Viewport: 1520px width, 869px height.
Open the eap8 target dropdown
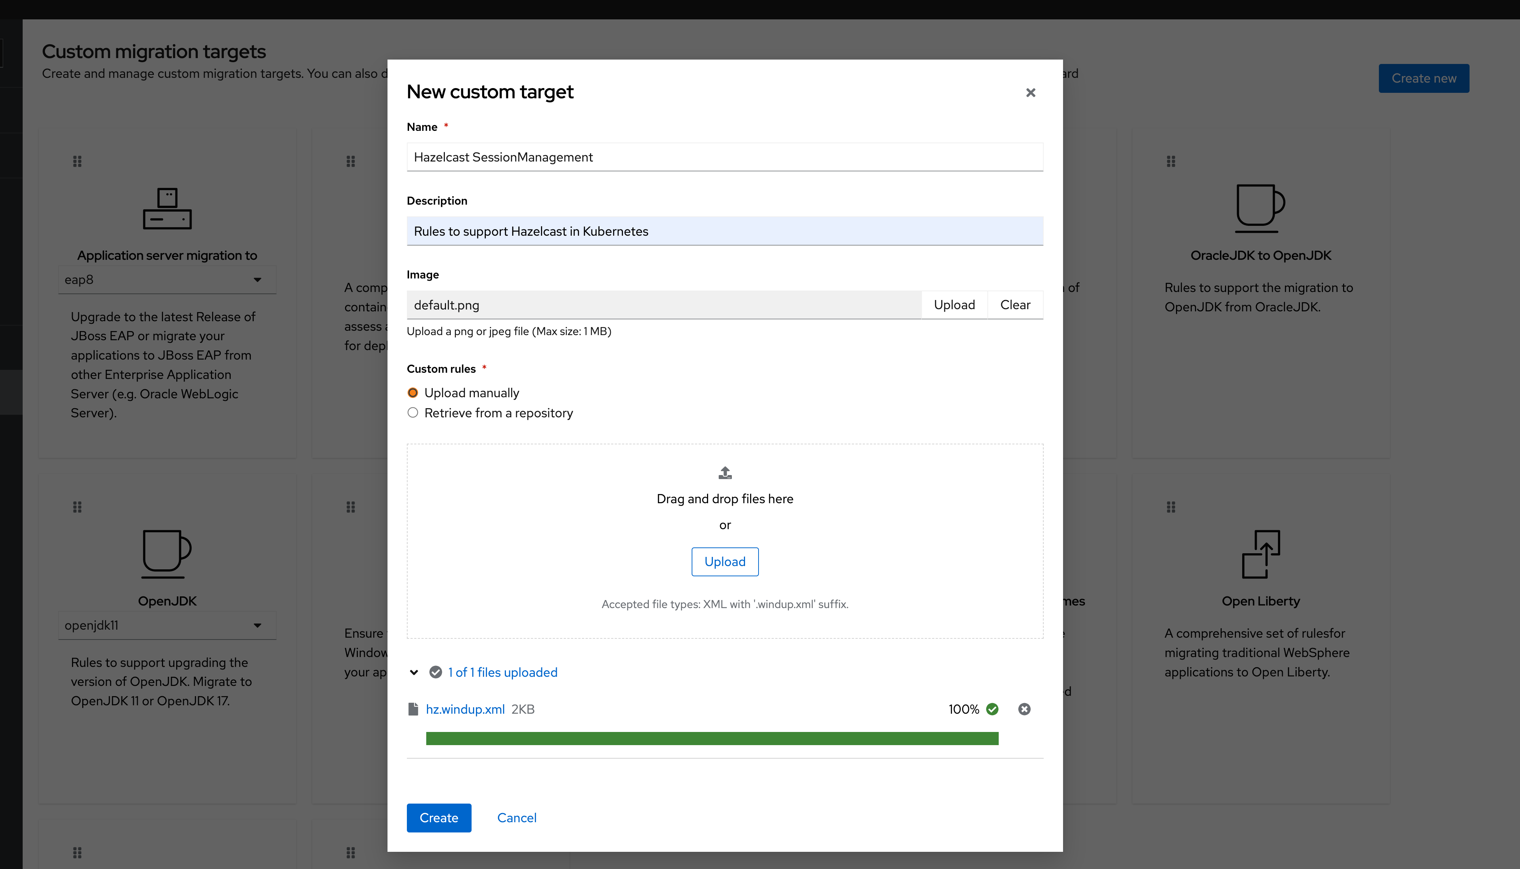(167, 280)
